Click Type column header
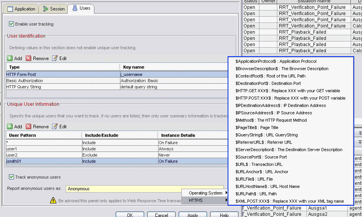 point(63,67)
